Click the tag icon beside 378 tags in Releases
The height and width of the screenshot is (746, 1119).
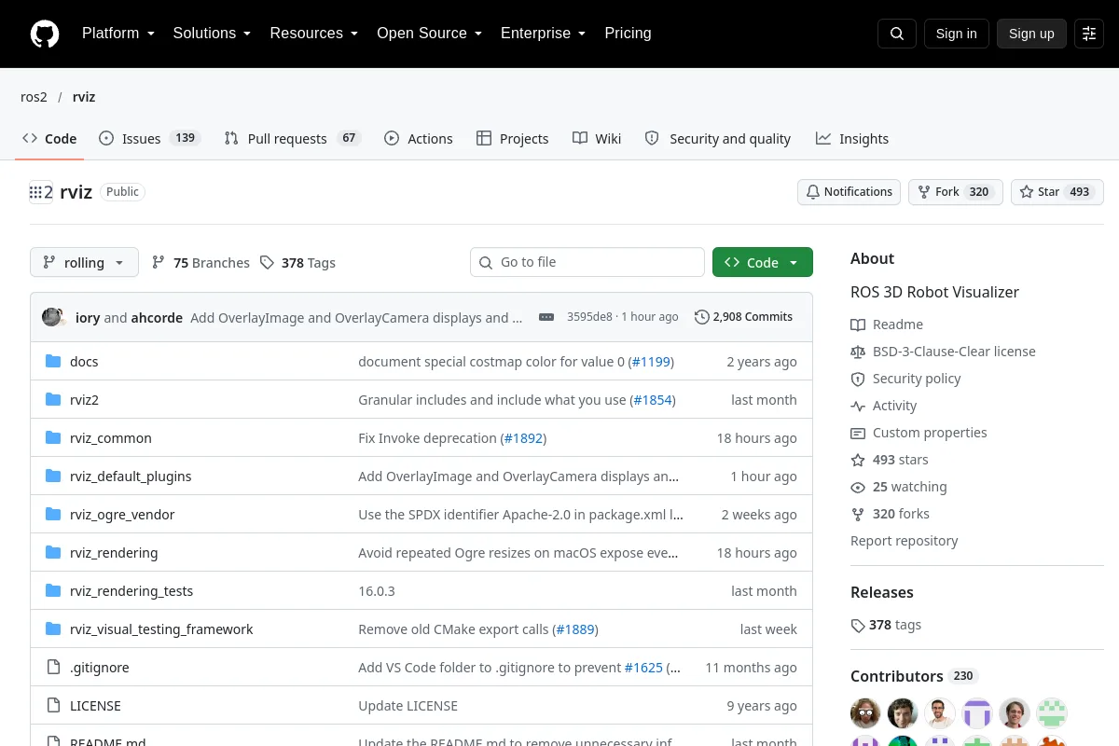(x=858, y=626)
